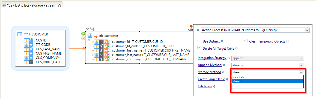Click the info icon next to Clean Temporary Objects

288,41
